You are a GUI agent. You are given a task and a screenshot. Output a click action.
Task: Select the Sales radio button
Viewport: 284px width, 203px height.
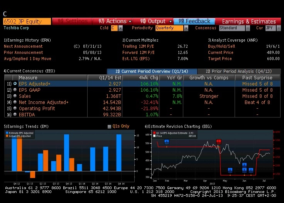coord(15,96)
